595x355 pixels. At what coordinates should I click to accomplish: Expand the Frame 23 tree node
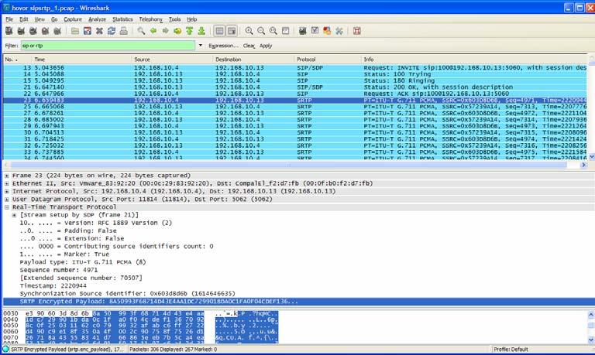(x=7, y=176)
